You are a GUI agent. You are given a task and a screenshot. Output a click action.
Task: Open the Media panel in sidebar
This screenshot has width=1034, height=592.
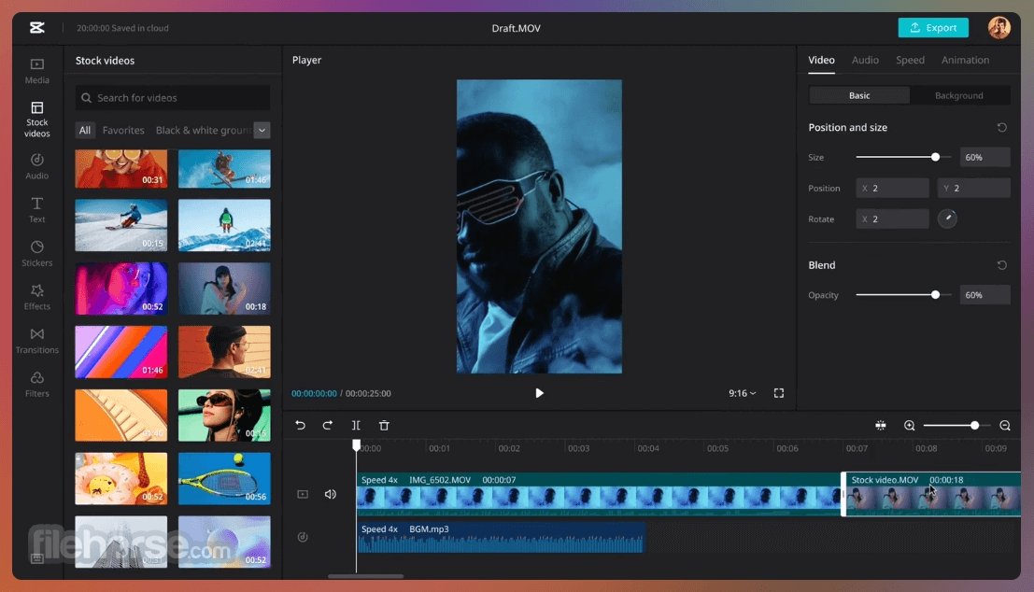coord(37,71)
